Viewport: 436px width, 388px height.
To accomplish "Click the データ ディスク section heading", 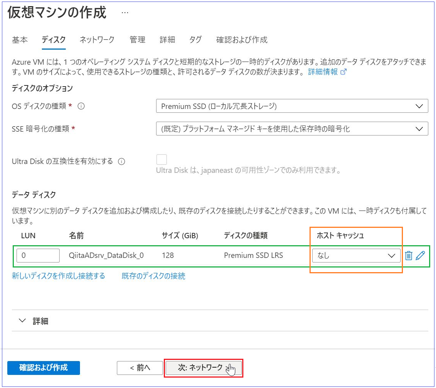I will tap(34, 194).
